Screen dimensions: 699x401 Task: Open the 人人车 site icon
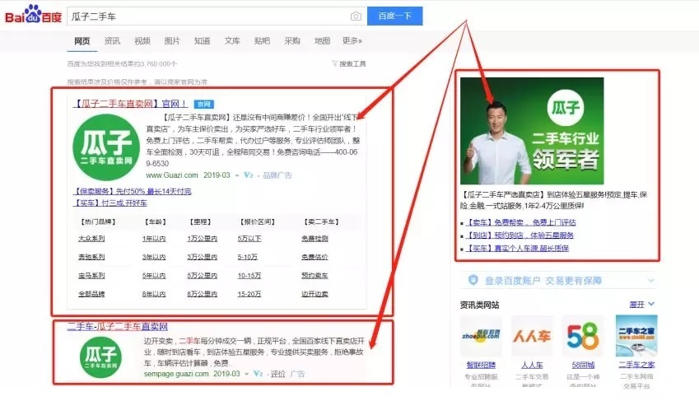(x=532, y=336)
